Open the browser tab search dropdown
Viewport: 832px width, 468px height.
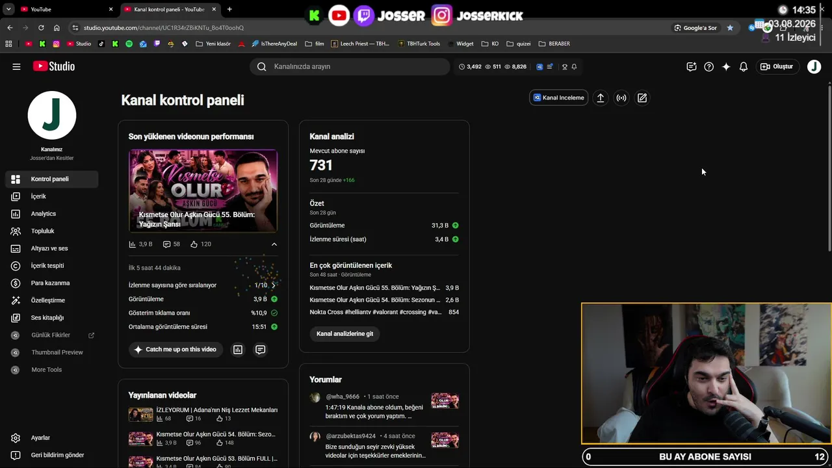pyautogui.click(x=8, y=9)
